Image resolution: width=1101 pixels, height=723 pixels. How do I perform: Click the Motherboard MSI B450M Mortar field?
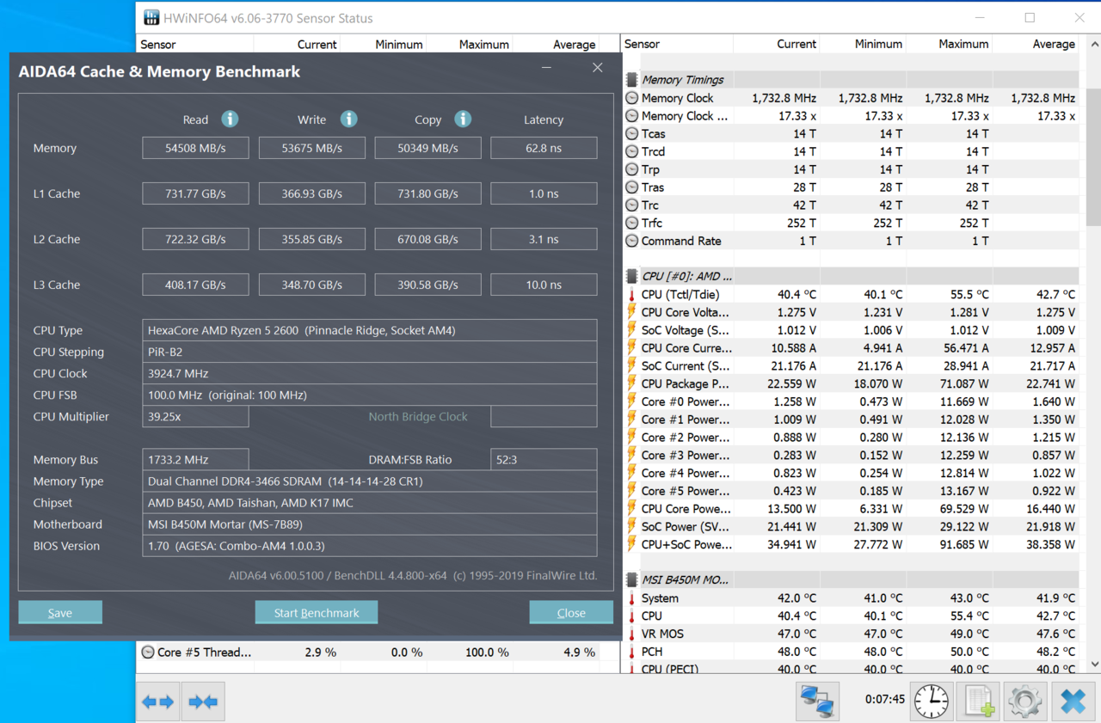coord(370,524)
